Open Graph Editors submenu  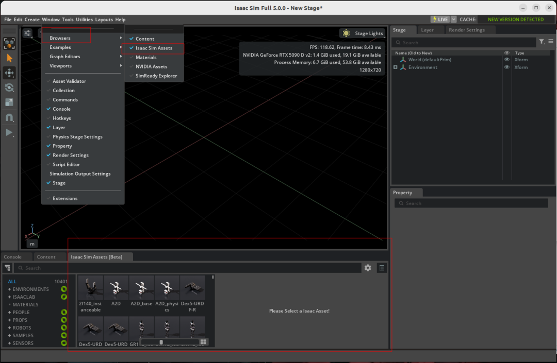(x=83, y=57)
